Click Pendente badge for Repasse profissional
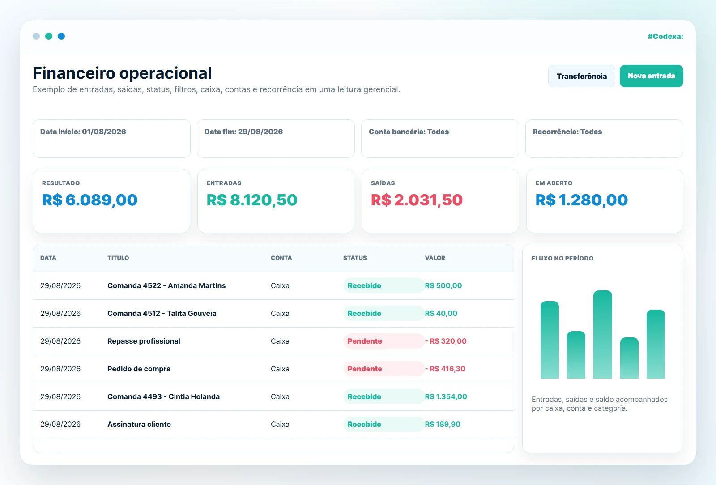This screenshot has width=716, height=485. (x=384, y=341)
